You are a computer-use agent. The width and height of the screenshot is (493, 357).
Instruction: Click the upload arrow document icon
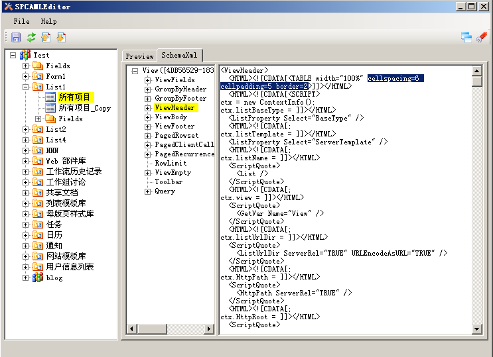click(46, 38)
